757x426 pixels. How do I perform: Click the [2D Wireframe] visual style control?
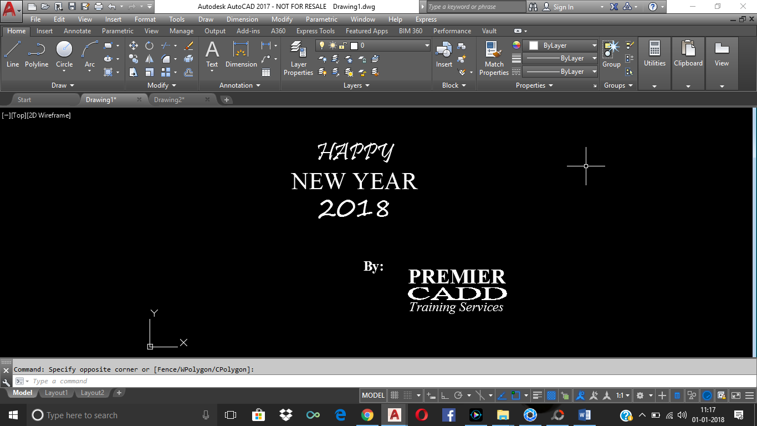click(49, 115)
